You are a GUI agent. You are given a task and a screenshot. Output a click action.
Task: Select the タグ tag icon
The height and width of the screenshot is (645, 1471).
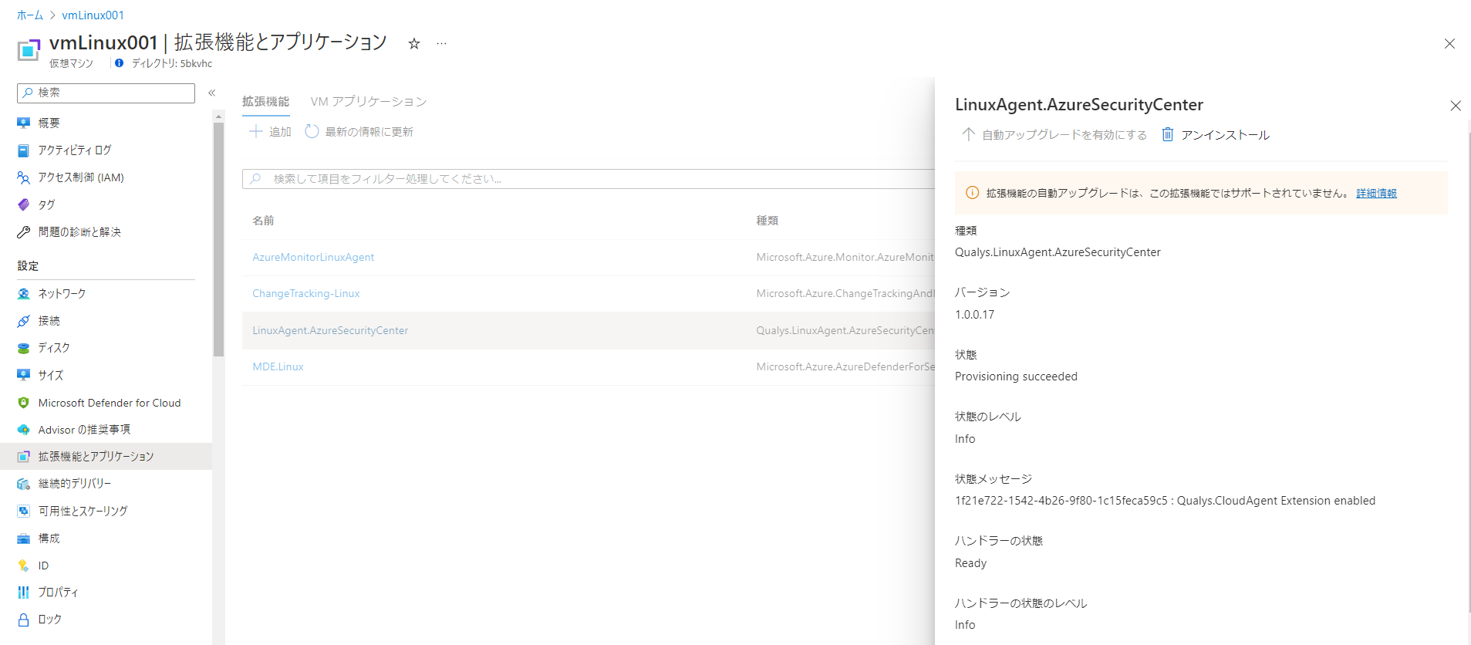tap(24, 204)
